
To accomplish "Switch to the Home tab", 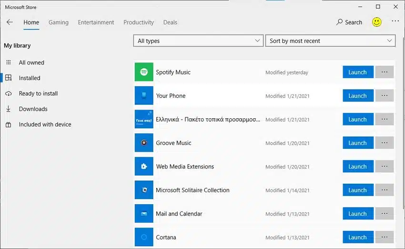I will coord(31,22).
